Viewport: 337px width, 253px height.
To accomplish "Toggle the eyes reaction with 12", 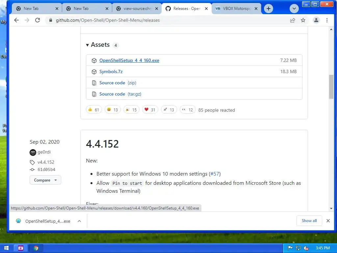I will click(x=188, y=110).
